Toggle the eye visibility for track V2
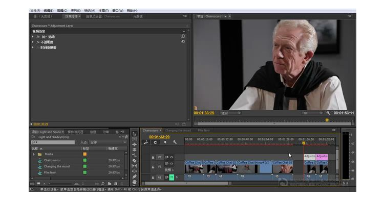384x198 pixels. click(172, 157)
